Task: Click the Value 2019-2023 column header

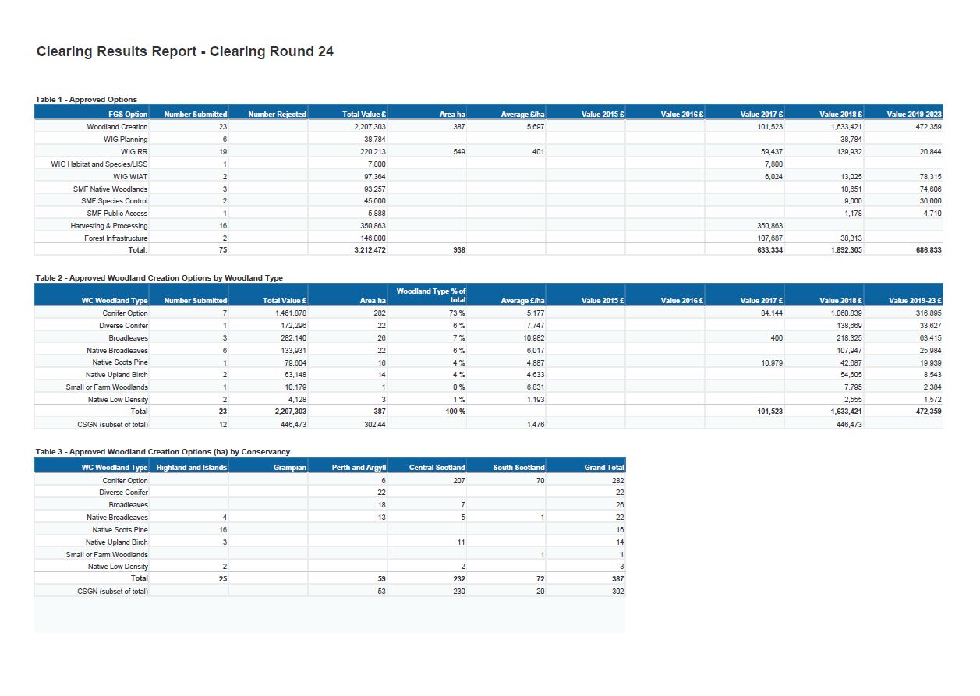Action: pyautogui.click(x=914, y=115)
